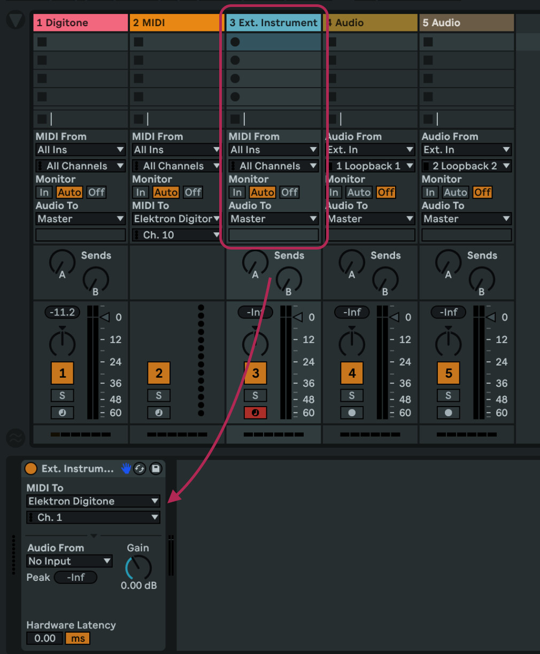Deactivate track 5 with its activator button
The image size is (540, 654).
(448, 373)
